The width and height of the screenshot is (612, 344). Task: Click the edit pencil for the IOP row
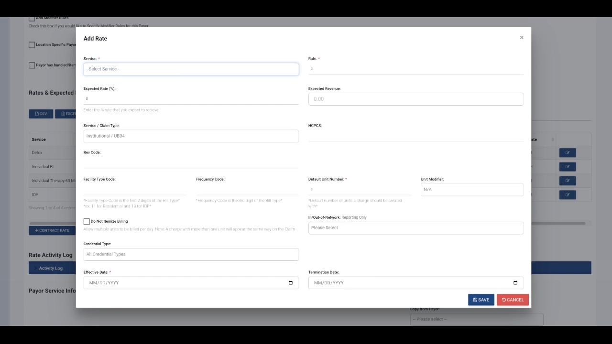pos(568,194)
